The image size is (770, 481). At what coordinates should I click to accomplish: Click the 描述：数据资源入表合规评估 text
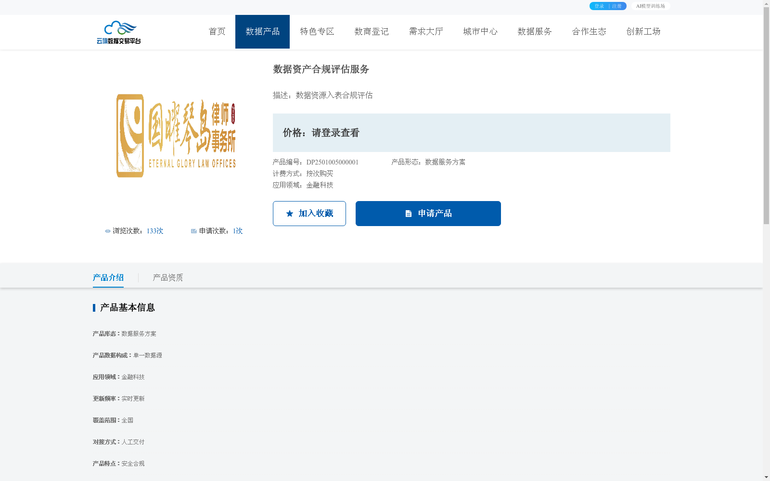[323, 95]
